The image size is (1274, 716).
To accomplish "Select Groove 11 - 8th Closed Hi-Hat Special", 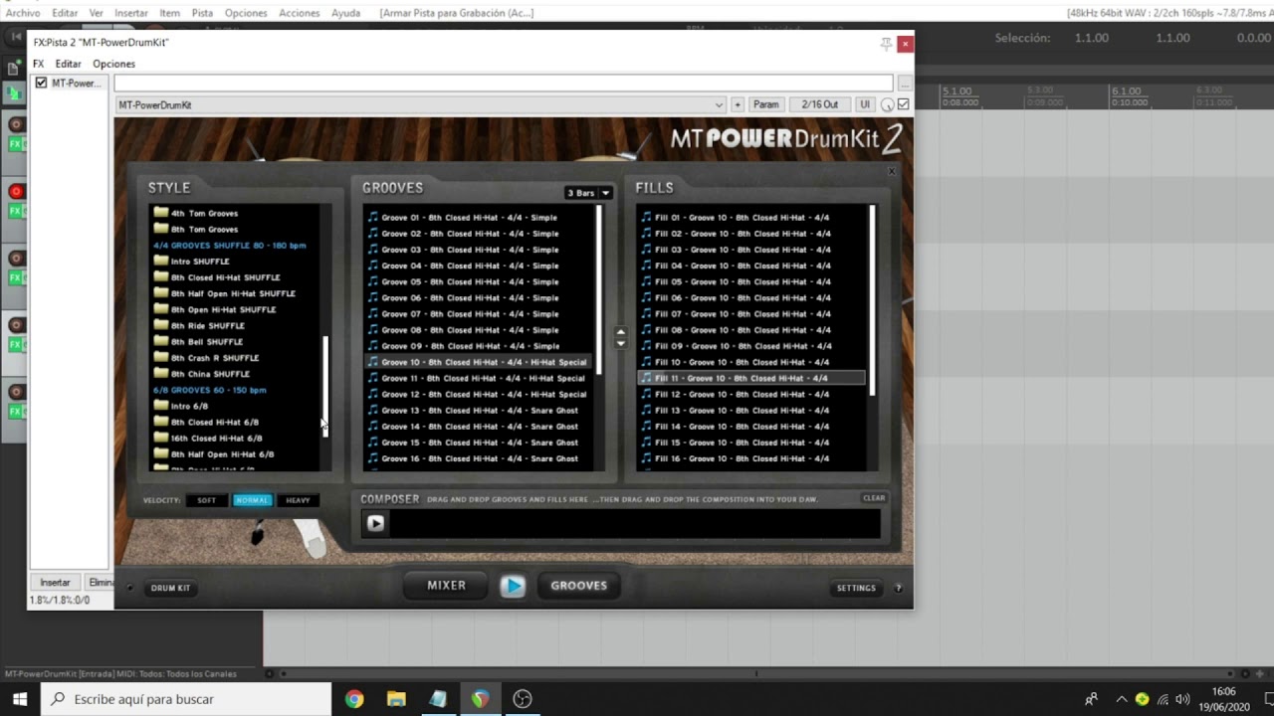I will [478, 378].
